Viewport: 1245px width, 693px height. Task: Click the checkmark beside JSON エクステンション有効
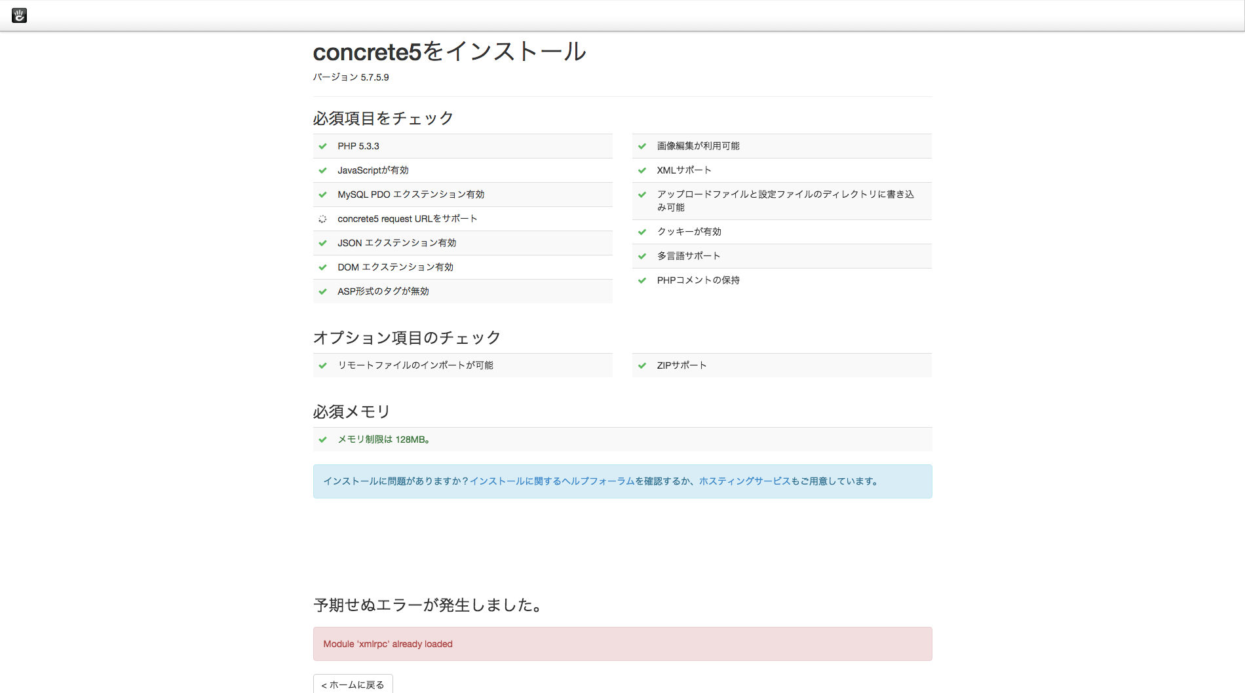pyautogui.click(x=322, y=243)
